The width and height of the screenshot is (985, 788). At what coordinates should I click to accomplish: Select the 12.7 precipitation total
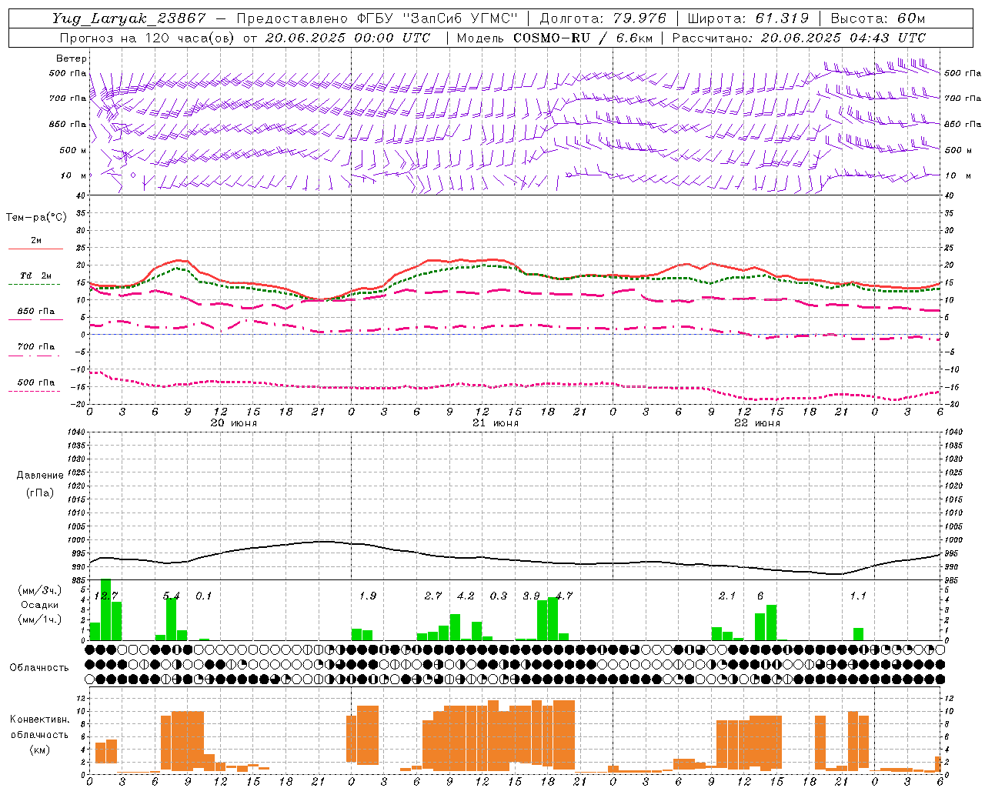(106, 596)
